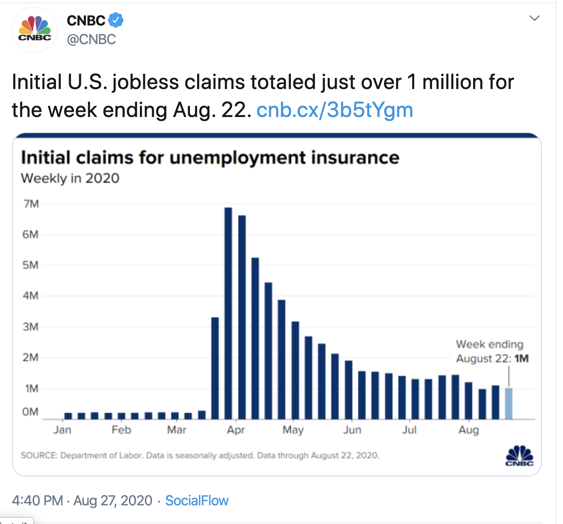563x524 pixels.
Task: Click the CNBC logo in chart corner
Action: (x=519, y=456)
